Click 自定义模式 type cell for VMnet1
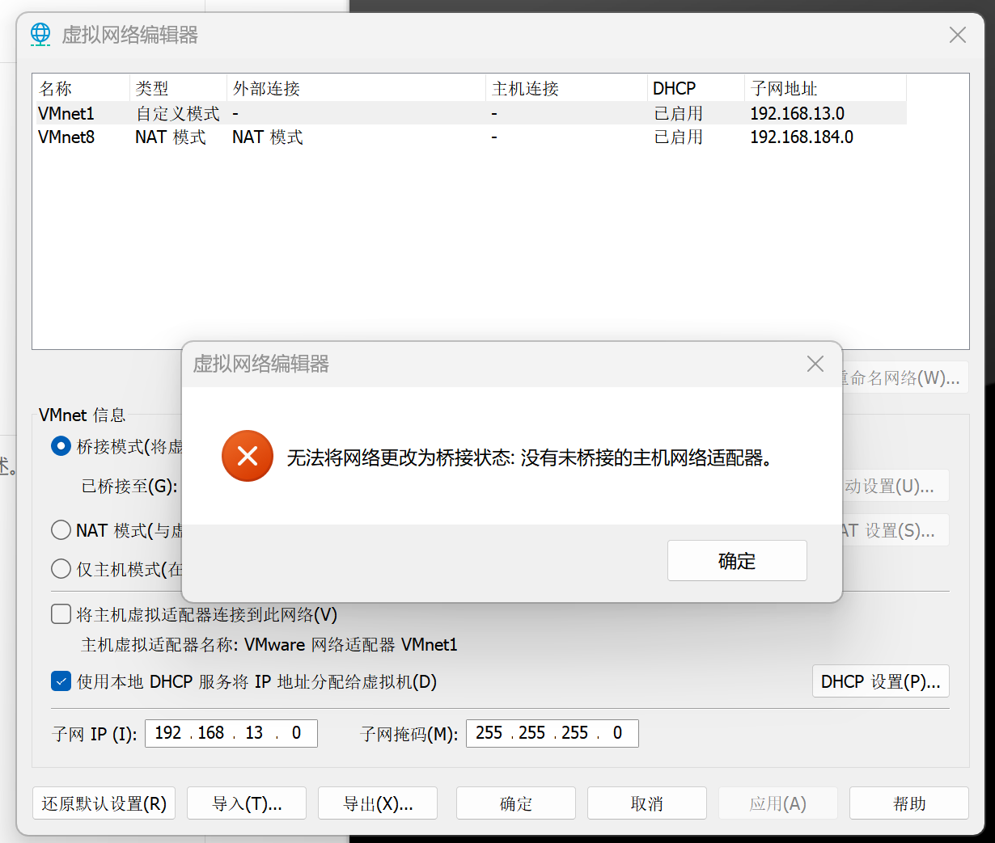The width and height of the screenshot is (995, 843). (x=177, y=113)
